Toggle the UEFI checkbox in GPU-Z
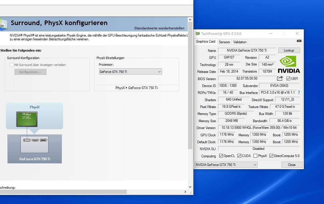The width and height of the screenshot is (324, 204). pyautogui.click(x=288, y=79)
